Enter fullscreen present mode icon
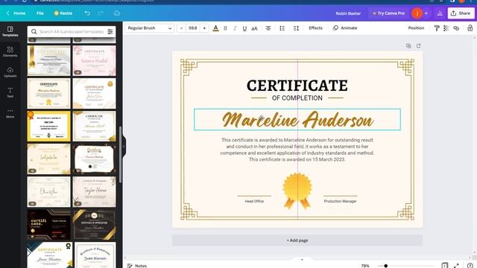Screen dimensions: 477x268 point(456,266)
